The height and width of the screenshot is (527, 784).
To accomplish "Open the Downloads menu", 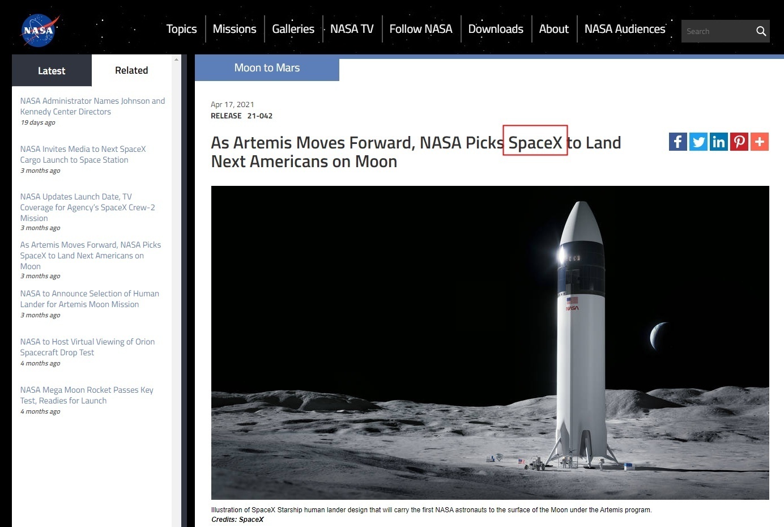I will (x=496, y=29).
